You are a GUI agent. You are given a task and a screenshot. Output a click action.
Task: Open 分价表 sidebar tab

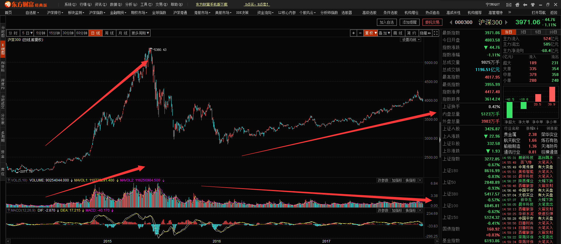(3, 119)
